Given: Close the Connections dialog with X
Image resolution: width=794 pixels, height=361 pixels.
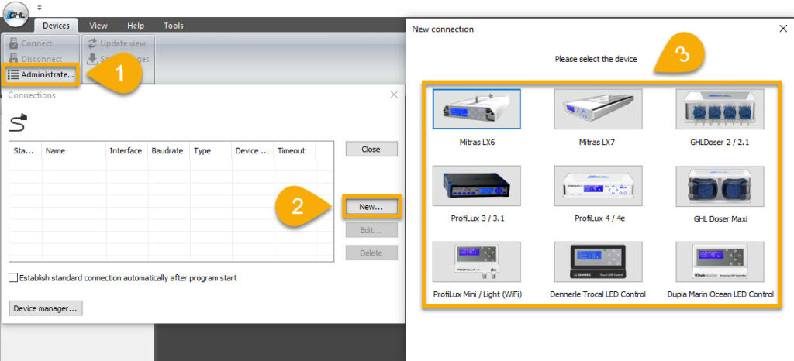Looking at the screenshot, I should click(x=394, y=95).
